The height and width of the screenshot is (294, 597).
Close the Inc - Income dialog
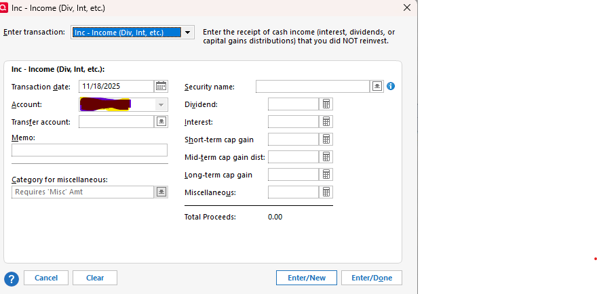tap(407, 7)
